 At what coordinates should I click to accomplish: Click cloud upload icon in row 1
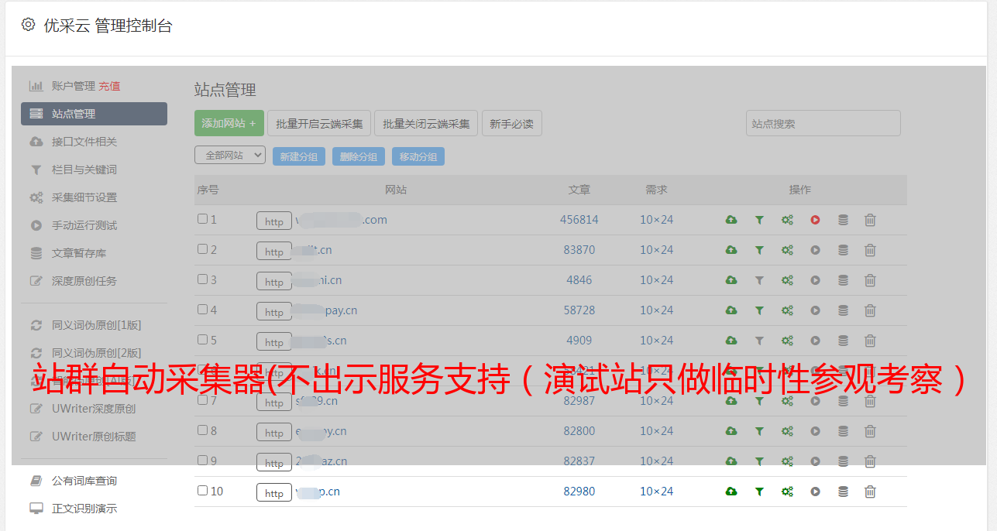[731, 220]
